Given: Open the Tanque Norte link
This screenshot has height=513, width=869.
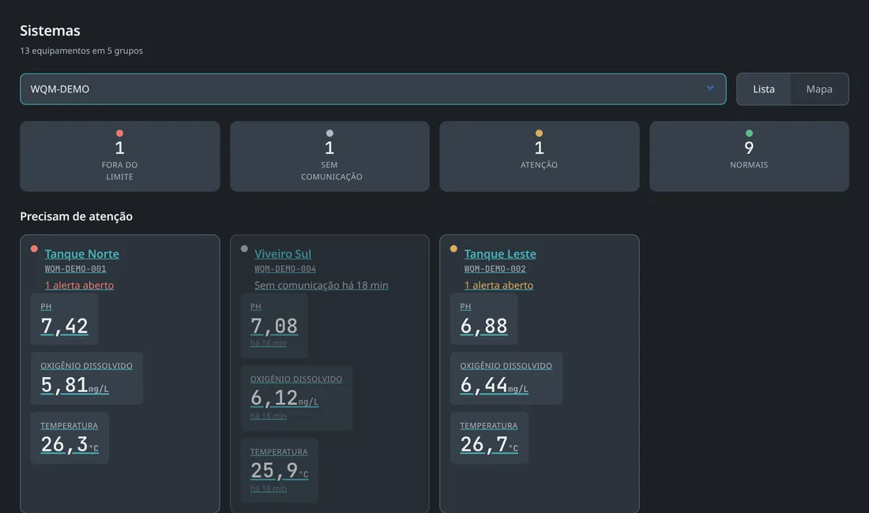Looking at the screenshot, I should [82, 254].
